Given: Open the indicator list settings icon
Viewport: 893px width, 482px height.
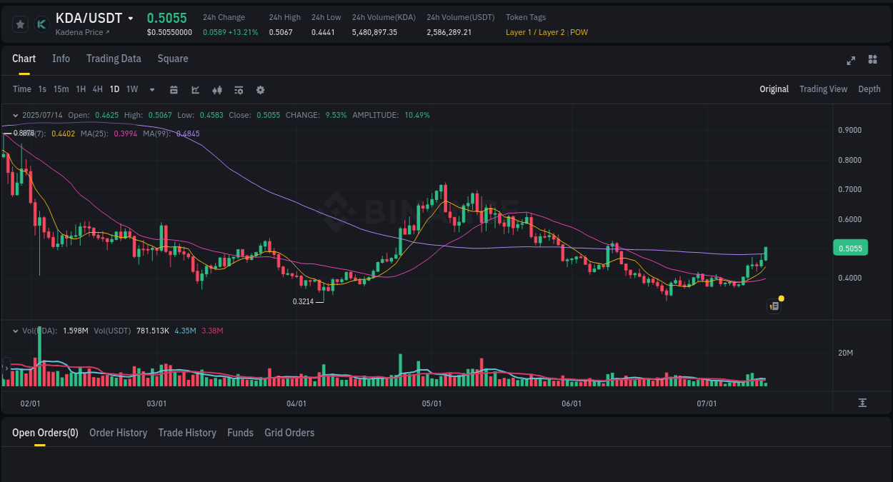Looking at the screenshot, I should point(239,89).
